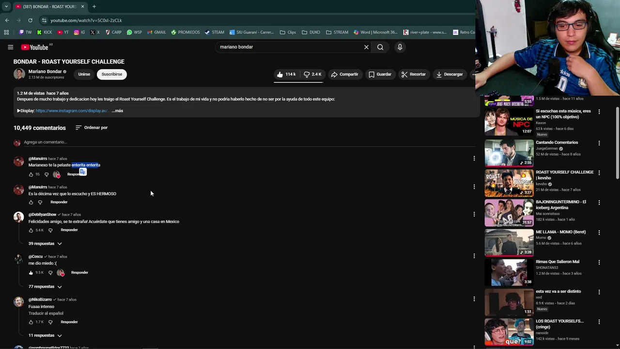The height and width of the screenshot is (349, 620).
Task: Dislike the video with 2.4 K
Action: (312, 74)
